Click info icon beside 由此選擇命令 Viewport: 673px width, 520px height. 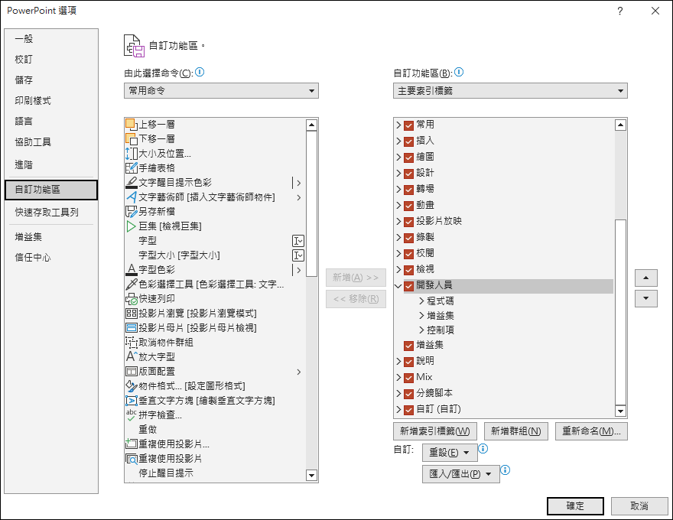click(x=200, y=72)
